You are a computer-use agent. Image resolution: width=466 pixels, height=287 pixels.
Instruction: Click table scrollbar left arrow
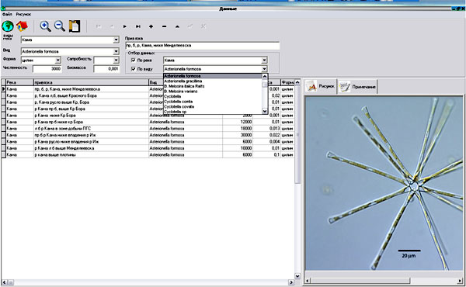(x=5, y=282)
